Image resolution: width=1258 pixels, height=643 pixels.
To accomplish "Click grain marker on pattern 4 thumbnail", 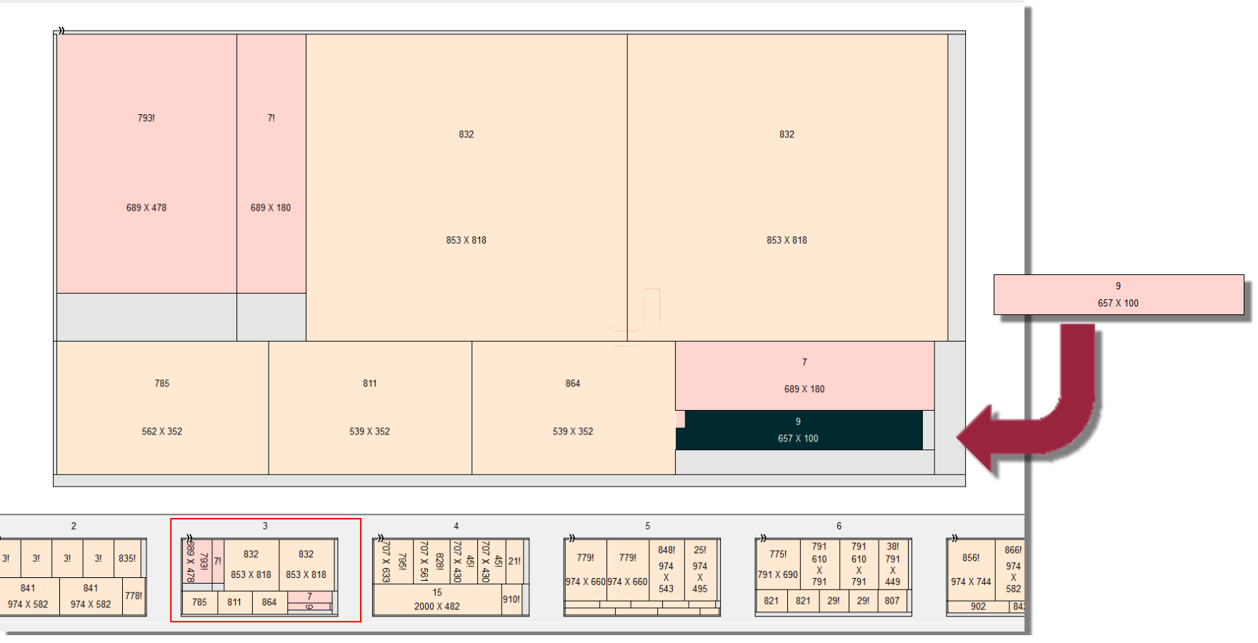I will pos(380,538).
